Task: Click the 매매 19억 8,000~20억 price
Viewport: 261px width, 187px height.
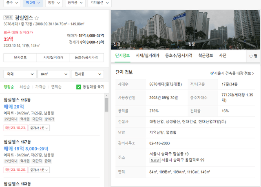Action: [26, 149]
